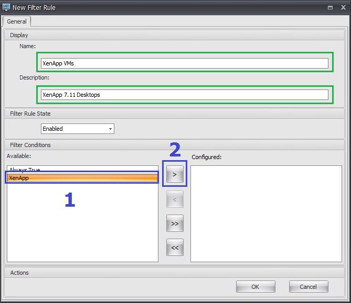Click the Filter Rule State section header
Viewport: 351px width, 303px height.
(30, 114)
